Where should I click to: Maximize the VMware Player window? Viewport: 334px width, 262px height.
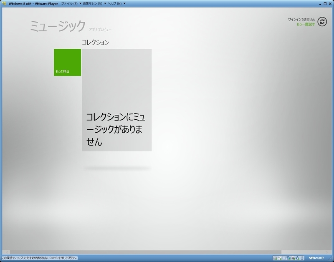(325, 4)
